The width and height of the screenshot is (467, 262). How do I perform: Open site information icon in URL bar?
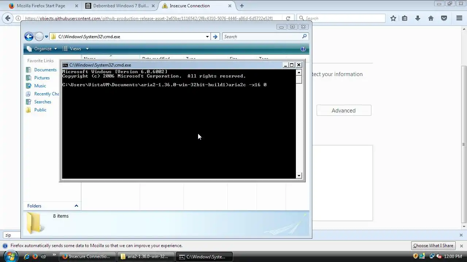pyautogui.click(x=18, y=18)
